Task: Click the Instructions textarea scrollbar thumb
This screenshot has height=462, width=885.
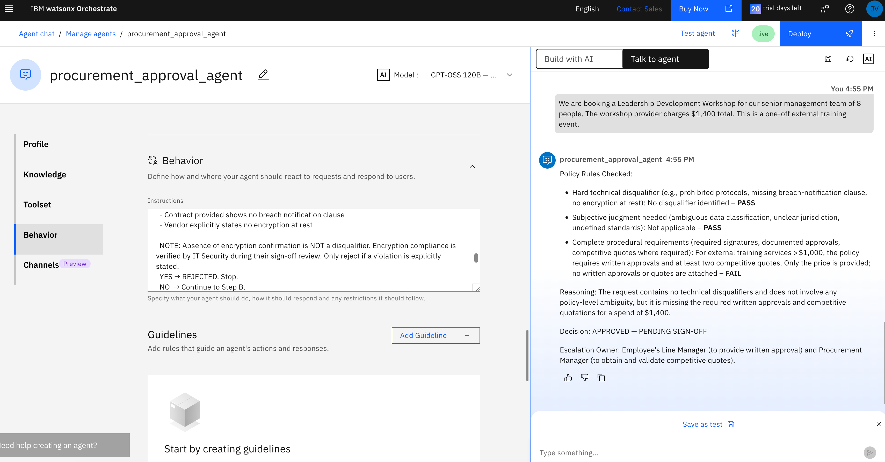Action: (476, 258)
